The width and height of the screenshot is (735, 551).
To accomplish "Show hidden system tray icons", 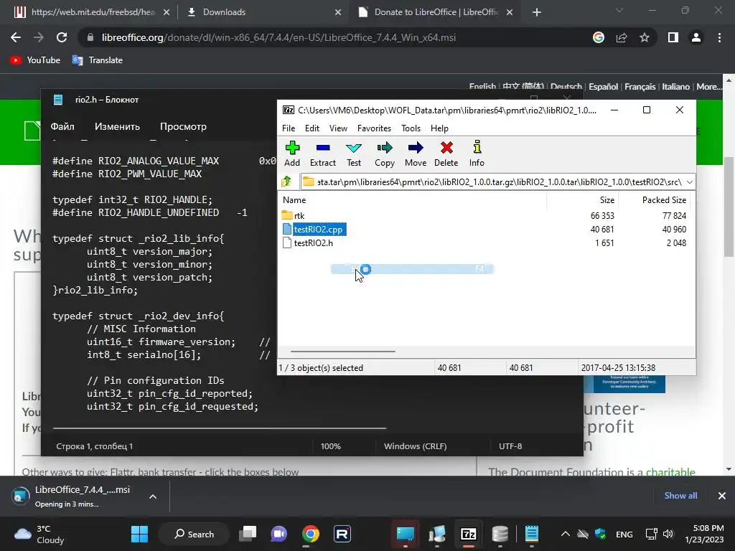I will (566, 534).
